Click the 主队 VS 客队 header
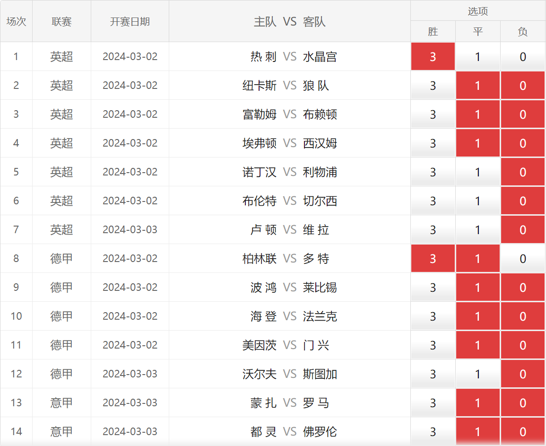This screenshot has width=546, height=446. click(290, 21)
